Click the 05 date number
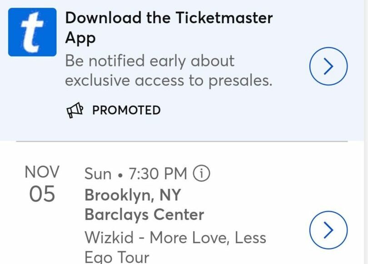 (x=42, y=194)
